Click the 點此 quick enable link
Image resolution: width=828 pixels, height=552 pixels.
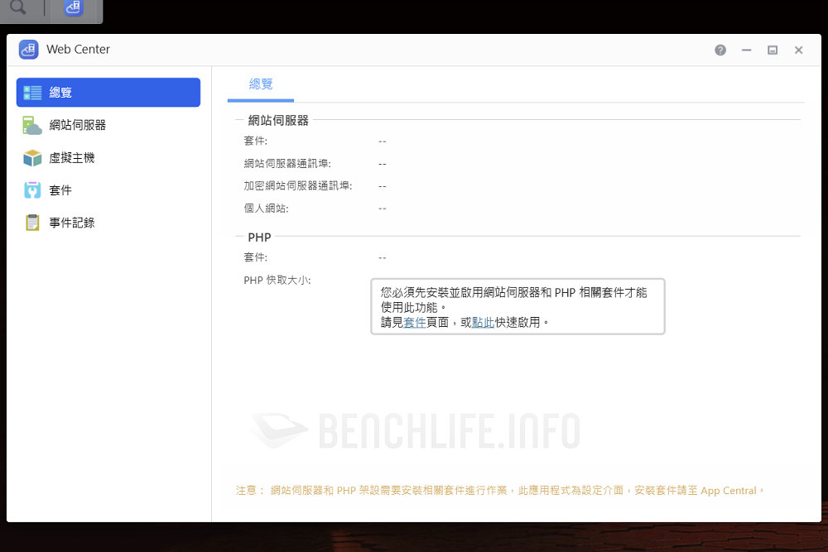(x=483, y=323)
